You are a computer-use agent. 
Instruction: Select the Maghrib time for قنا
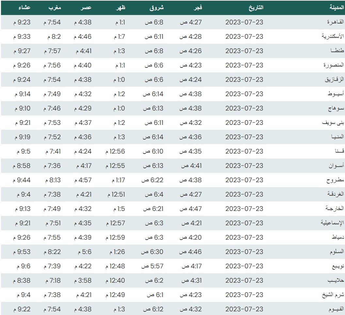click(52, 151)
